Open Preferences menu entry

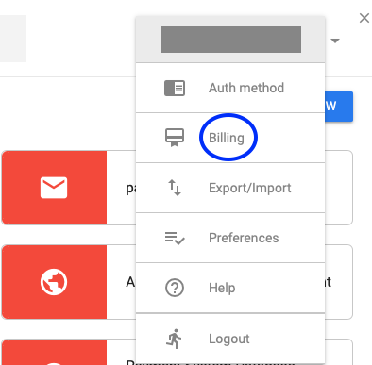[230, 238]
